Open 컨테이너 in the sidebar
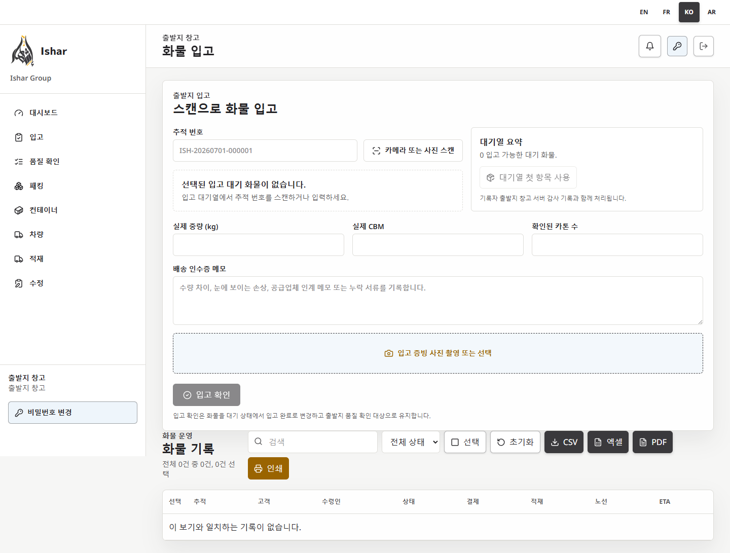This screenshot has height=553, width=730. 72,210
